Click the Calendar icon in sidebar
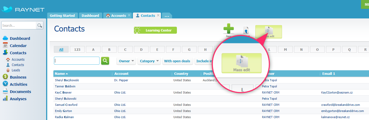369x120 pixels. [5, 45]
